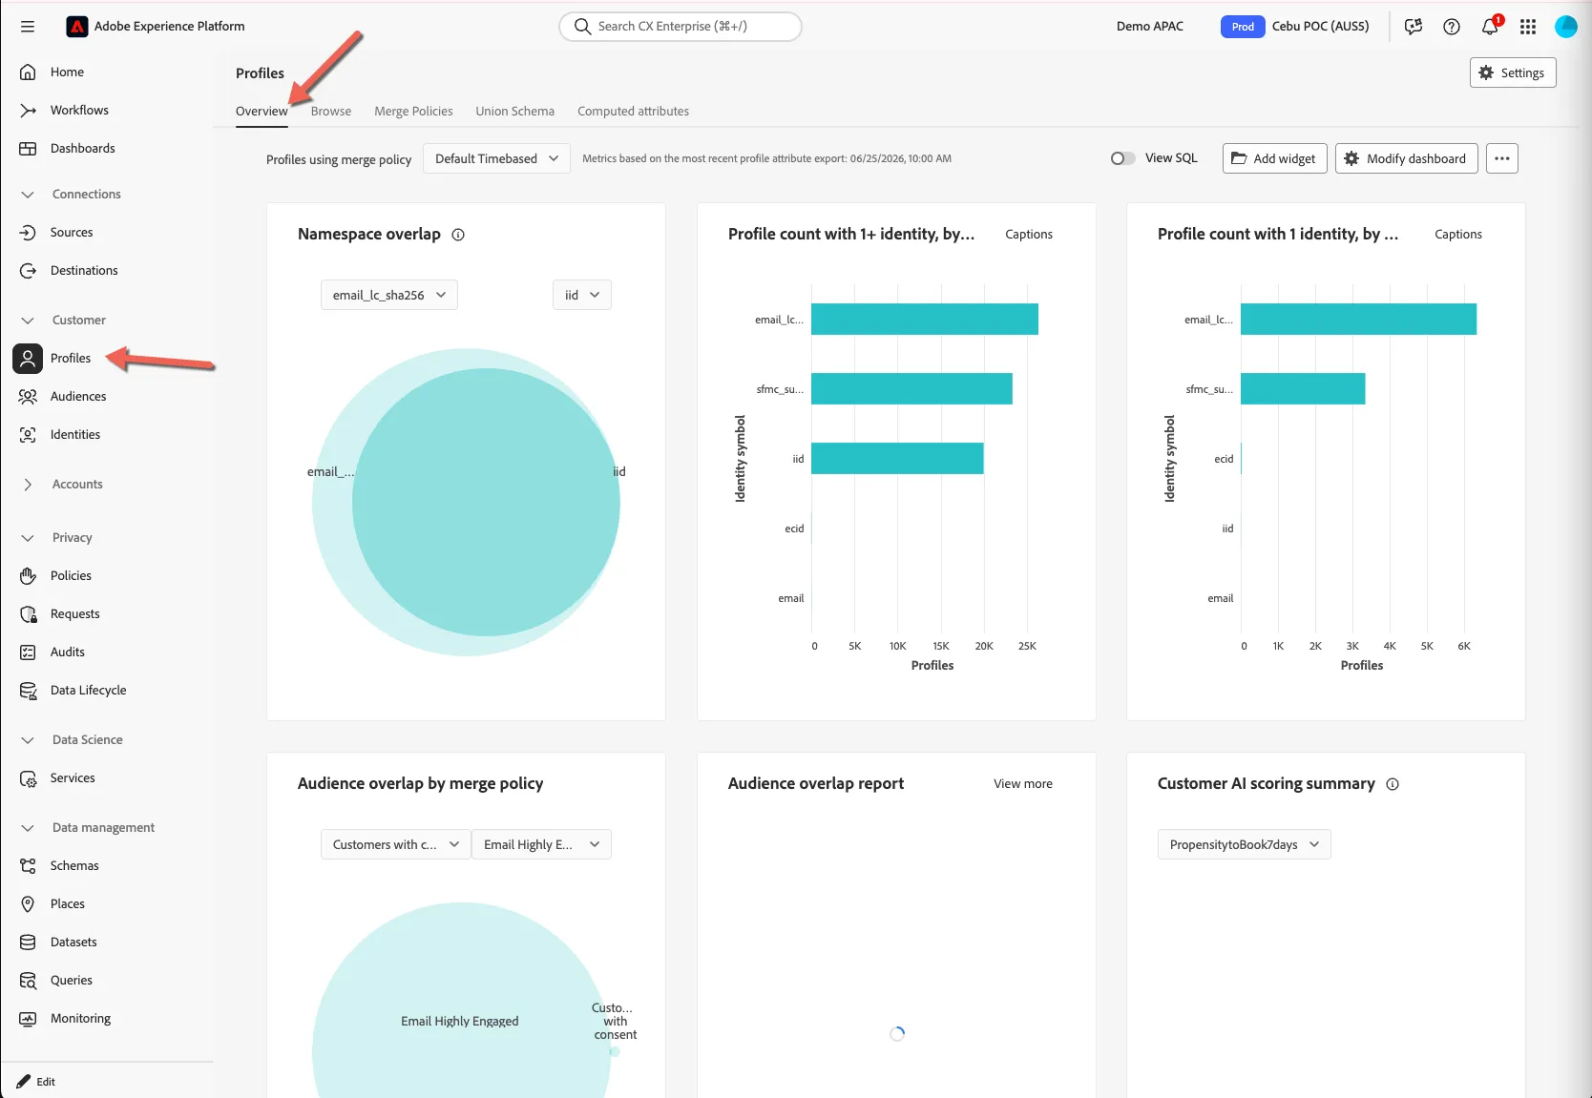Image resolution: width=1592 pixels, height=1098 pixels.
Task: Click the Edit navigation option
Action: click(x=36, y=1082)
